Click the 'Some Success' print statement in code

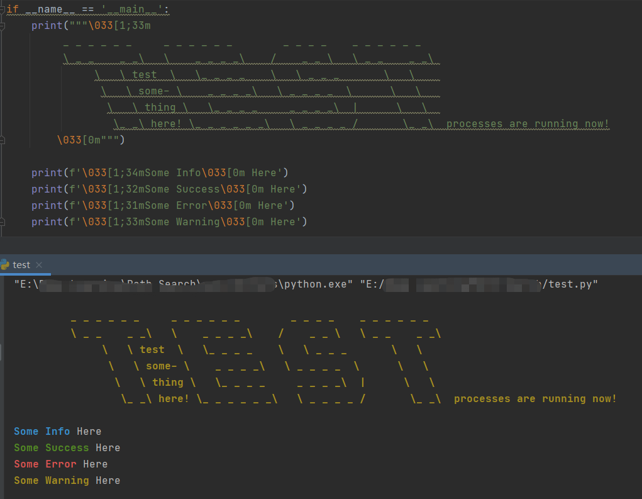pyautogui.click(x=169, y=189)
